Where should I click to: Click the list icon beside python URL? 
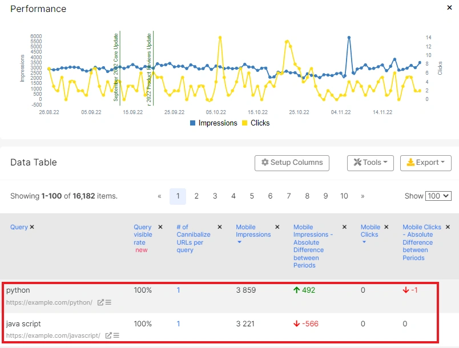click(x=109, y=302)
